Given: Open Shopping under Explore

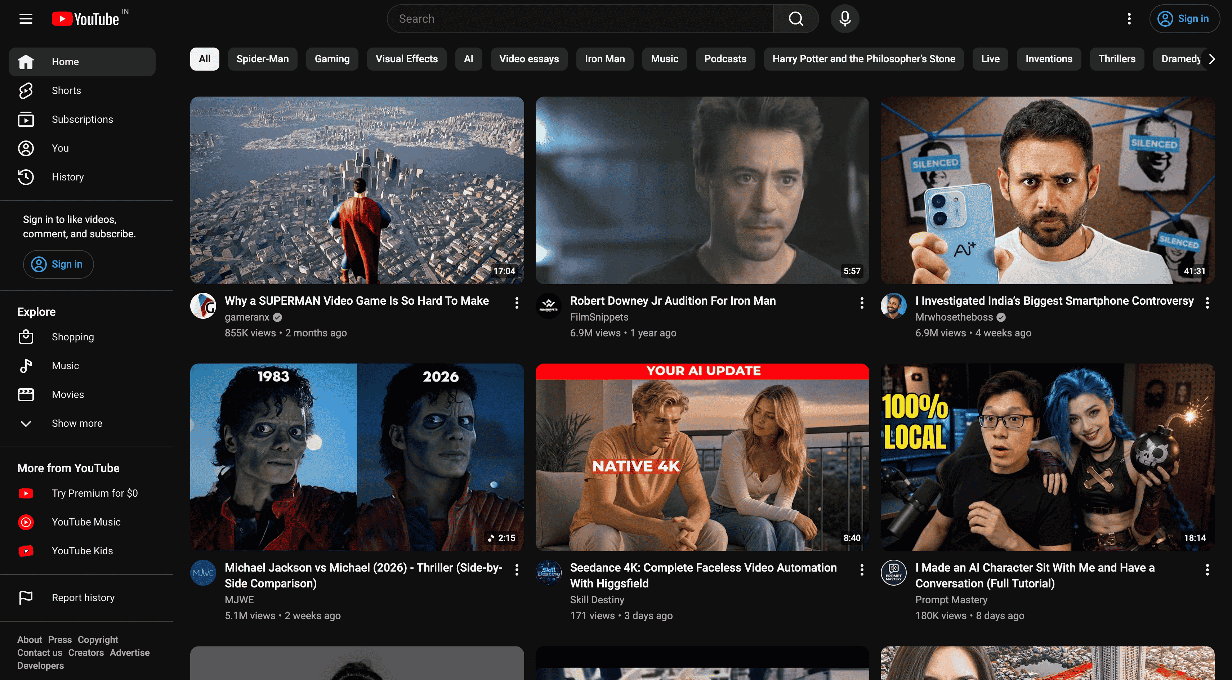Looking at the screenshot, I should coord(82,337).
